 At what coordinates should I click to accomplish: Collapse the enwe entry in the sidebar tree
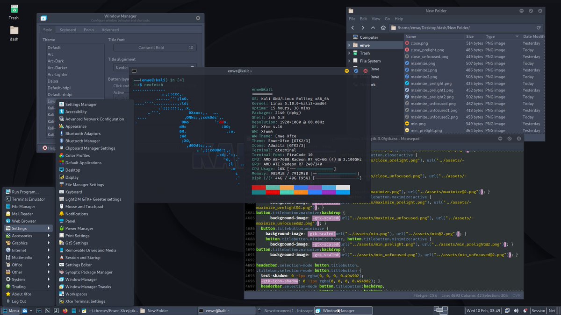(348, 45)
